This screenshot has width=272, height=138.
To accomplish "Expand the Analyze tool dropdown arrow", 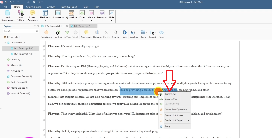I will coord(137,32).
